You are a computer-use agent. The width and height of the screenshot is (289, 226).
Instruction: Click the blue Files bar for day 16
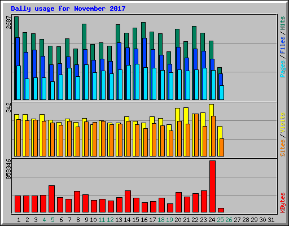click(144, 53)
